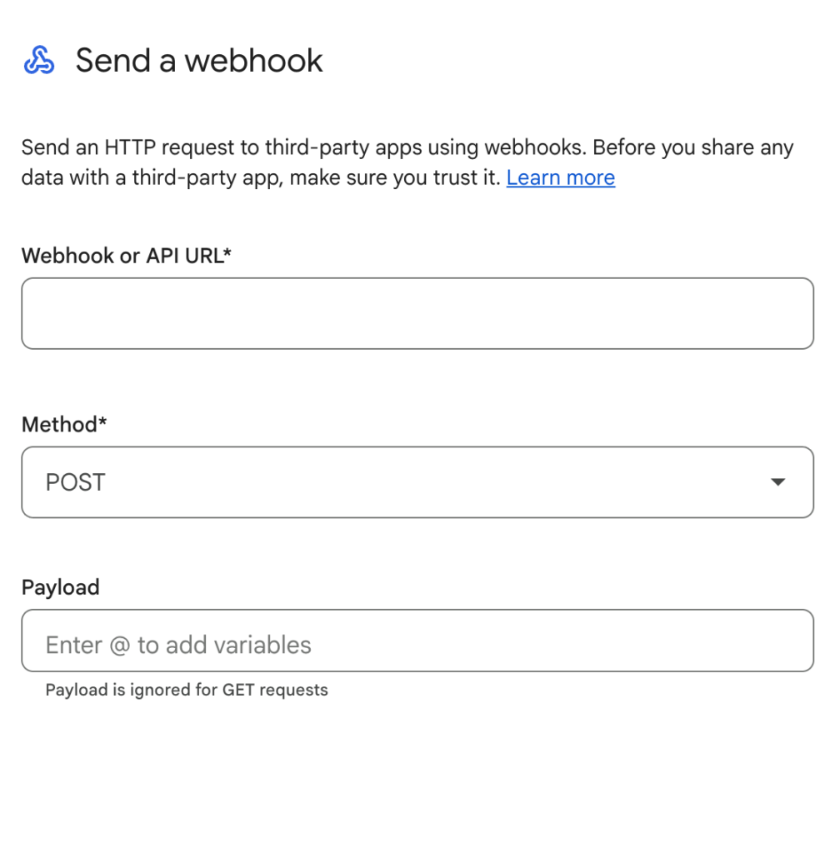
Task: Focus the Webhook or API URL field
Action: [x=417, y=313]
